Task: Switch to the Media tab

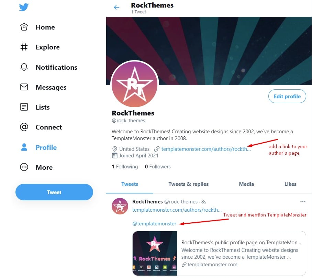Action: click(246, 184)
